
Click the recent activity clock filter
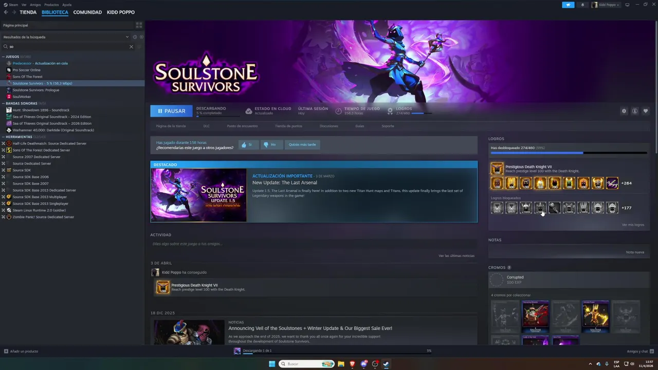(x=135, y=37)
